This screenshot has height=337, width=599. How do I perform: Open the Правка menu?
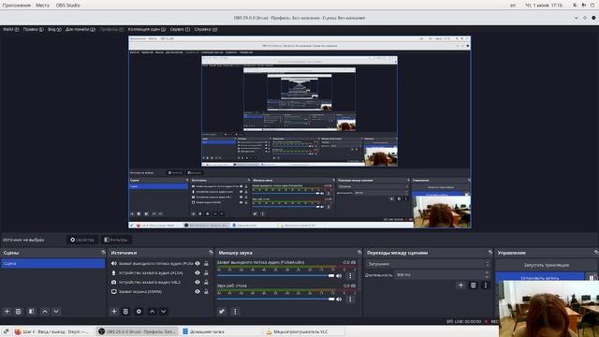(34, 29)
